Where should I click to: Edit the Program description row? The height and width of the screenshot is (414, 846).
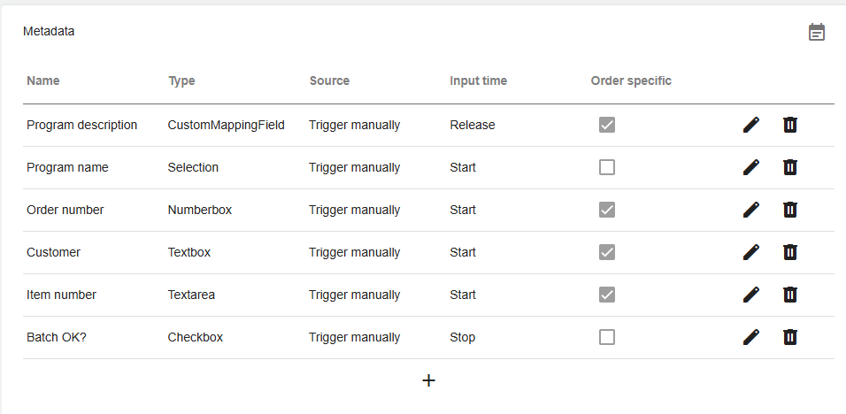coord(751,125)
